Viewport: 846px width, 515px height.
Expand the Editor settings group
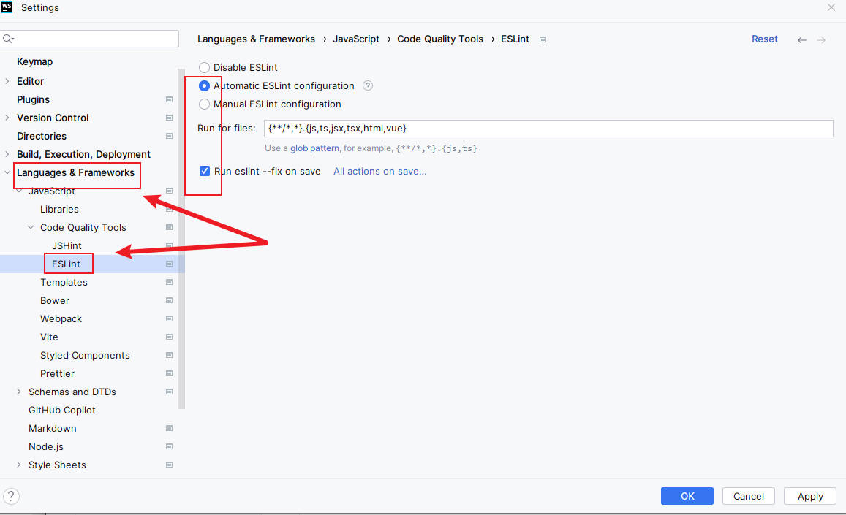pyautogui.click(x=7, y=81)
